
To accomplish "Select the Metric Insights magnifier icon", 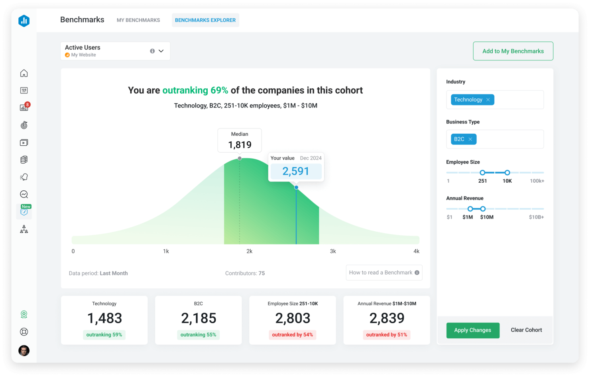I will pos(24,194).
